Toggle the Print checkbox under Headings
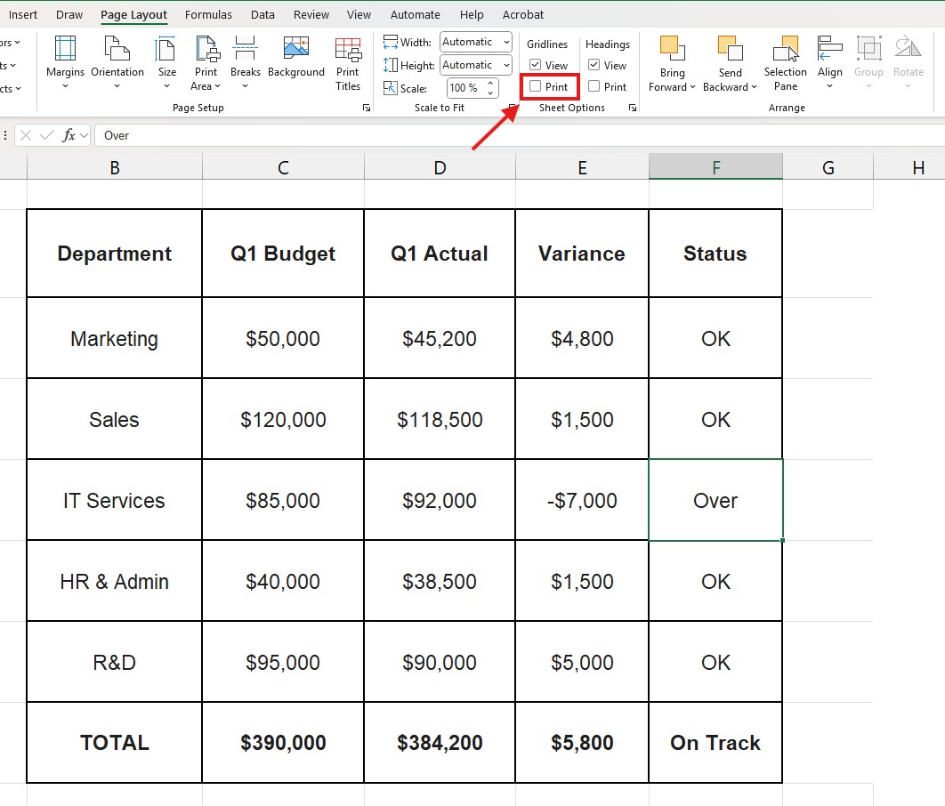The image size is (945, 806). point(593,86)
